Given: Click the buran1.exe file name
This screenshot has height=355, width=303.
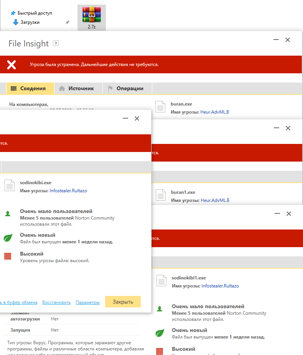Looking at the screenshot, I should point(183,192).
